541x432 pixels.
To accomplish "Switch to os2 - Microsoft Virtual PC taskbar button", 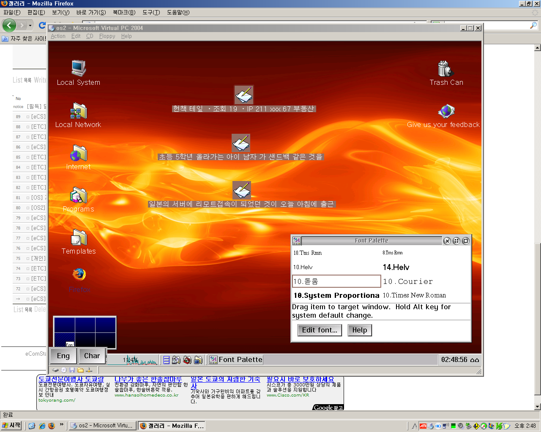I will click(x=102, y=426).
